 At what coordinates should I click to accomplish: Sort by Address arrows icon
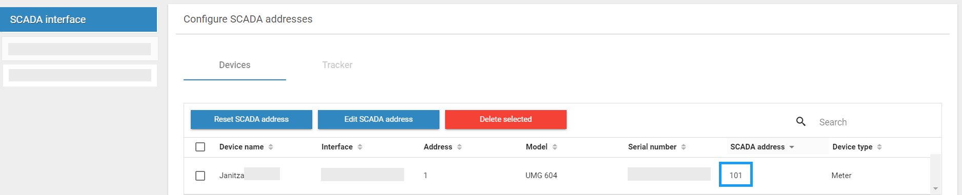click(459, 147)
